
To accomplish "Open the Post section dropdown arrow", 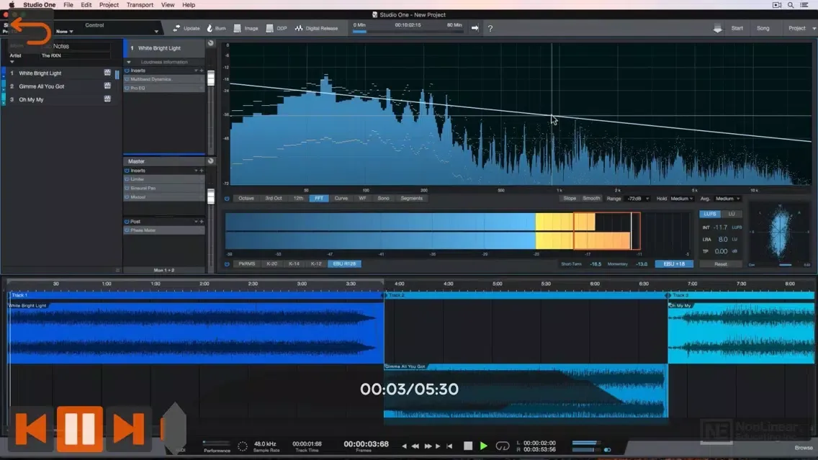I will click(196, 222).
